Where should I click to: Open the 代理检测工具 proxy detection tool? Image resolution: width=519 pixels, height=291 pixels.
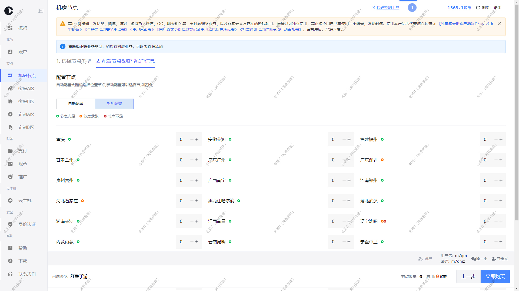388,8
